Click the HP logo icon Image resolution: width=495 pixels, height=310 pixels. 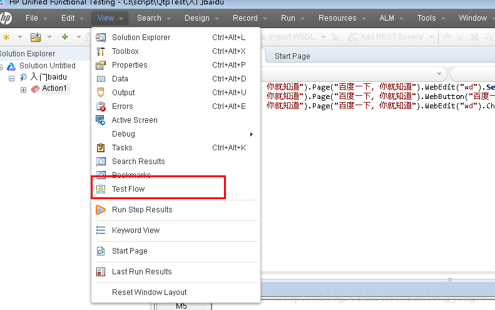coord(6,18)
